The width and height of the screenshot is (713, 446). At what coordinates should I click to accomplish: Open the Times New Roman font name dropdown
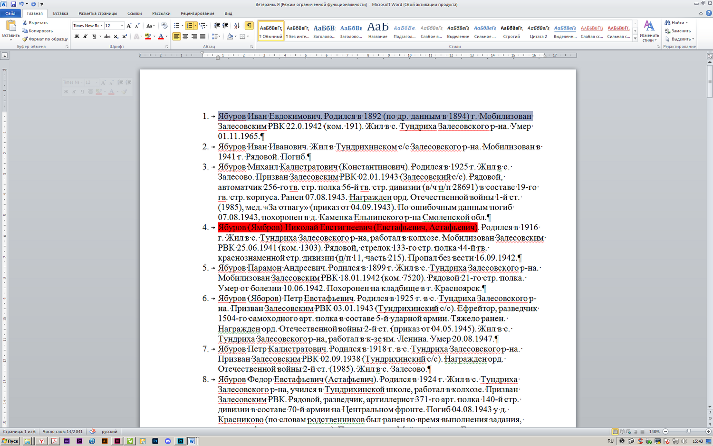[x=102, y=26]
